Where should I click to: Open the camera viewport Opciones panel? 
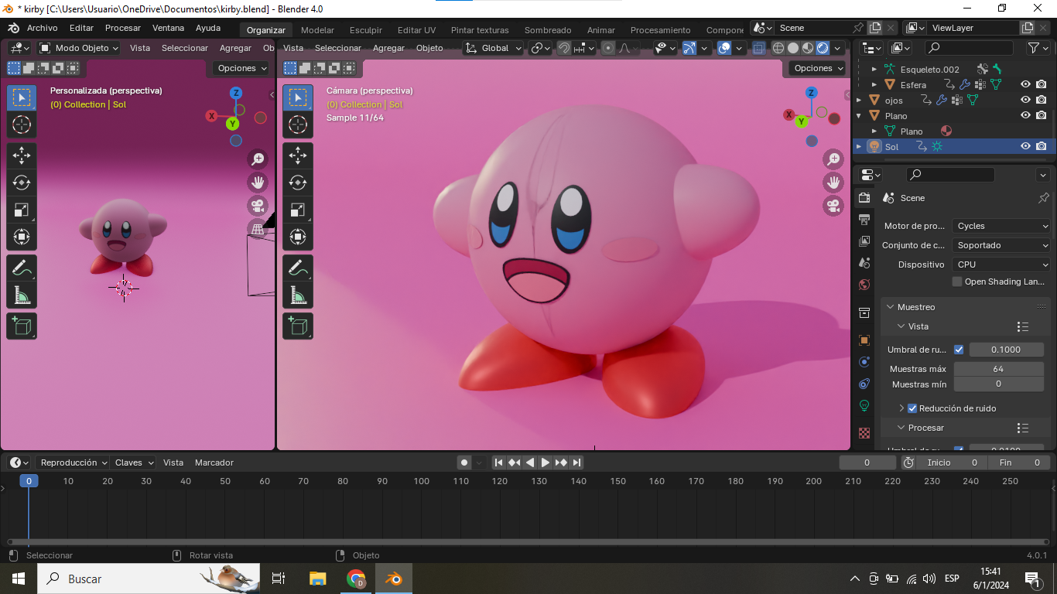pos(816,68)
